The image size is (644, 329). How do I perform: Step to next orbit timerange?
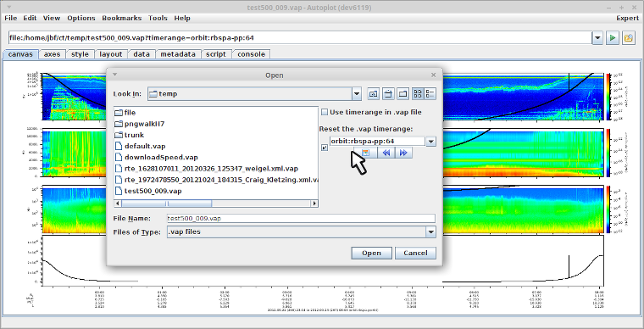pos(403,153)
